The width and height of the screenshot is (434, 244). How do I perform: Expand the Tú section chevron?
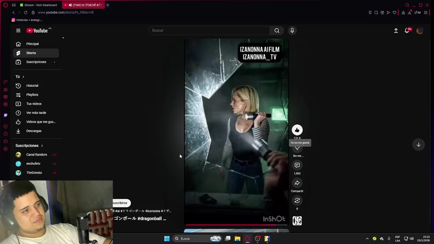coord(23,77)
